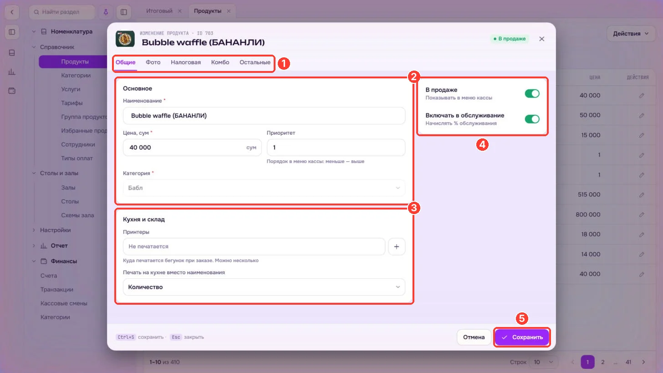
Task: Click the back chevron in top-left corner
Action: pos(12,12)
